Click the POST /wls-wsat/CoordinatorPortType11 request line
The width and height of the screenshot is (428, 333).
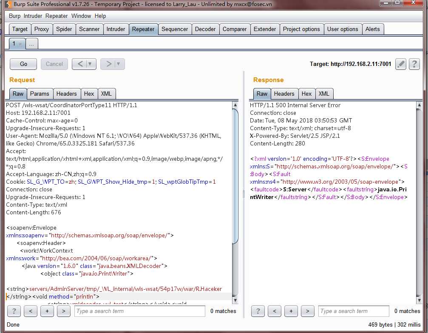[x=71, y=105]
